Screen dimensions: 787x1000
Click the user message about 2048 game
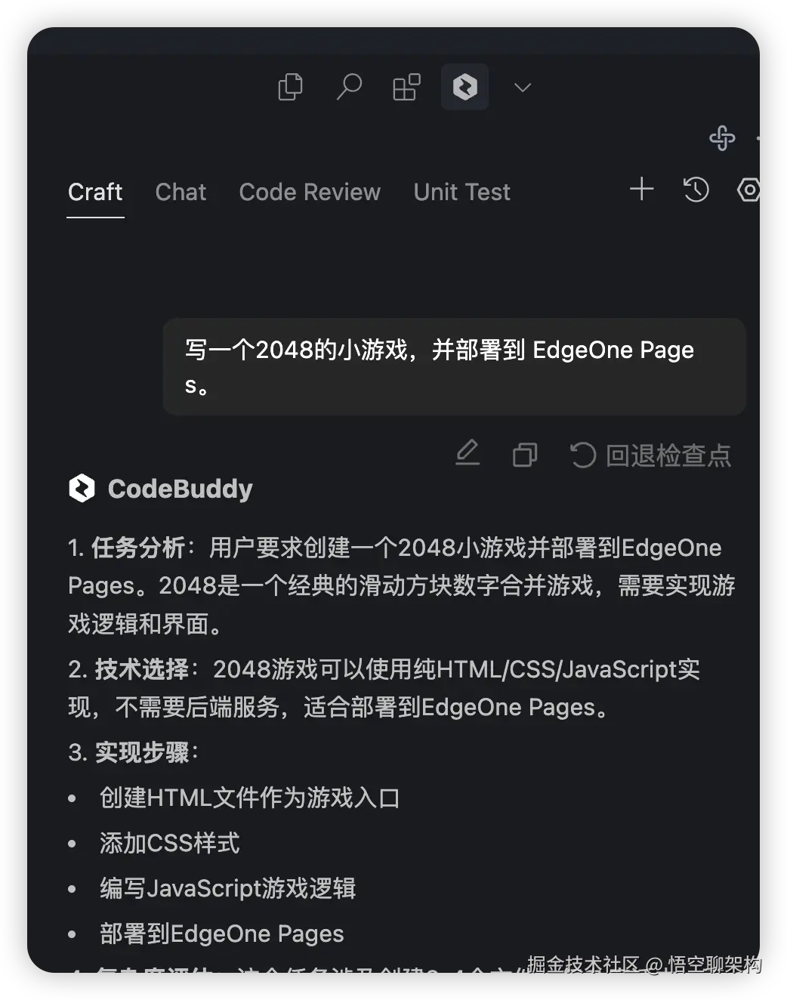[455, 367]
